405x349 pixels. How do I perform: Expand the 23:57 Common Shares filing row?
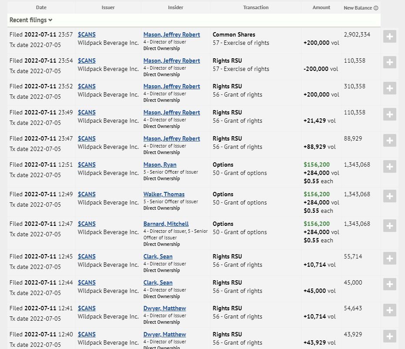[389, 37]
